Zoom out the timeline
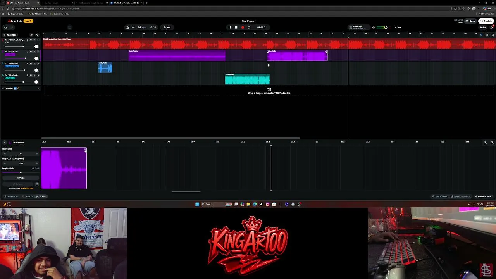The height and width of the screenshot is (279, 496). 487,35
